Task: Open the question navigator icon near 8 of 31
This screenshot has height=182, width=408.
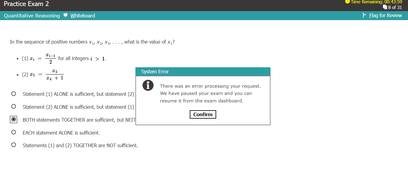Action: point(385,7)
